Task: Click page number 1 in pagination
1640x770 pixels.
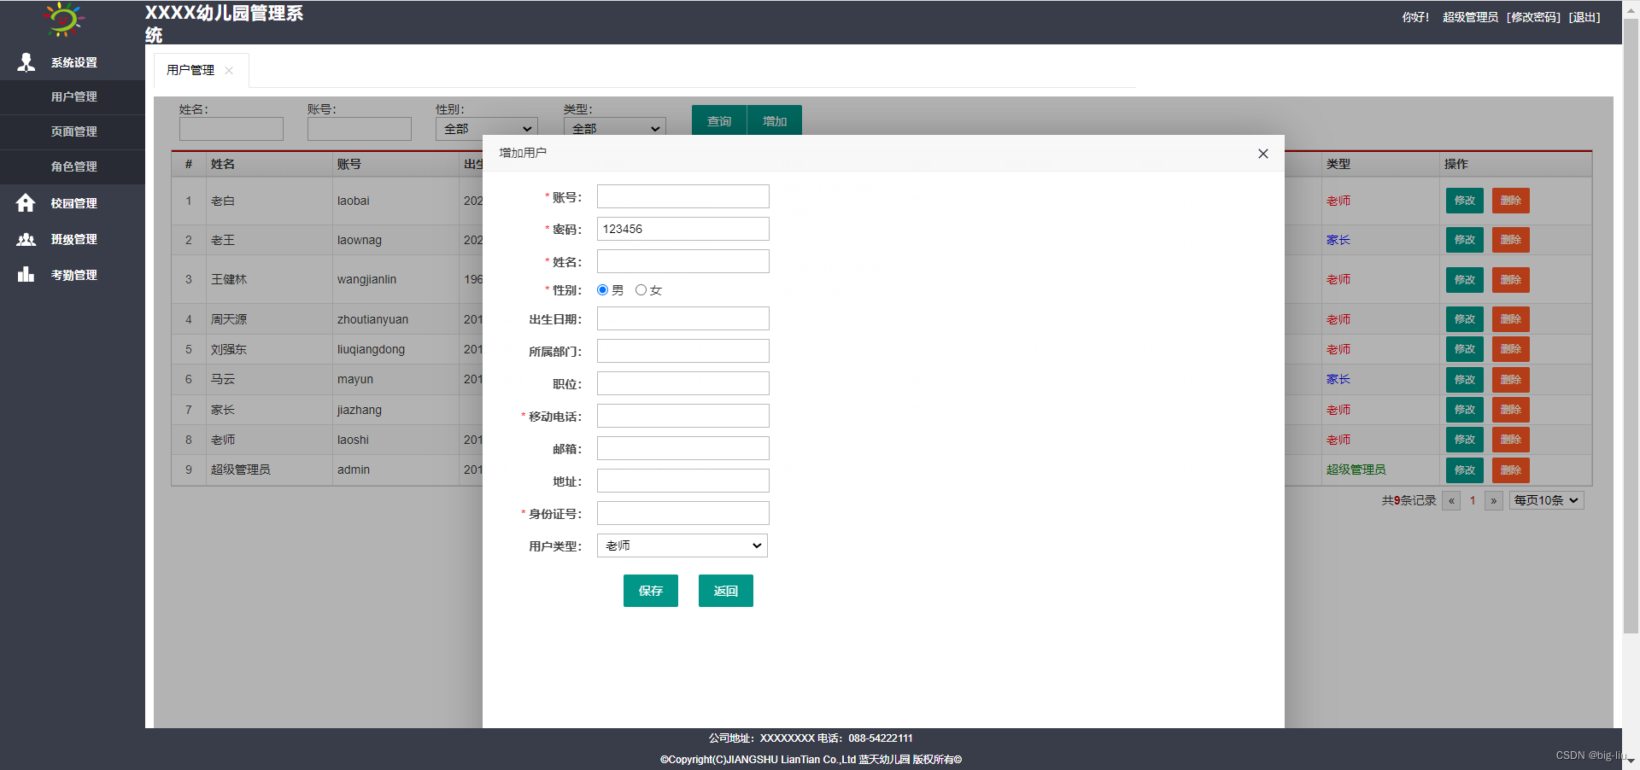Action: [1473, 501]
